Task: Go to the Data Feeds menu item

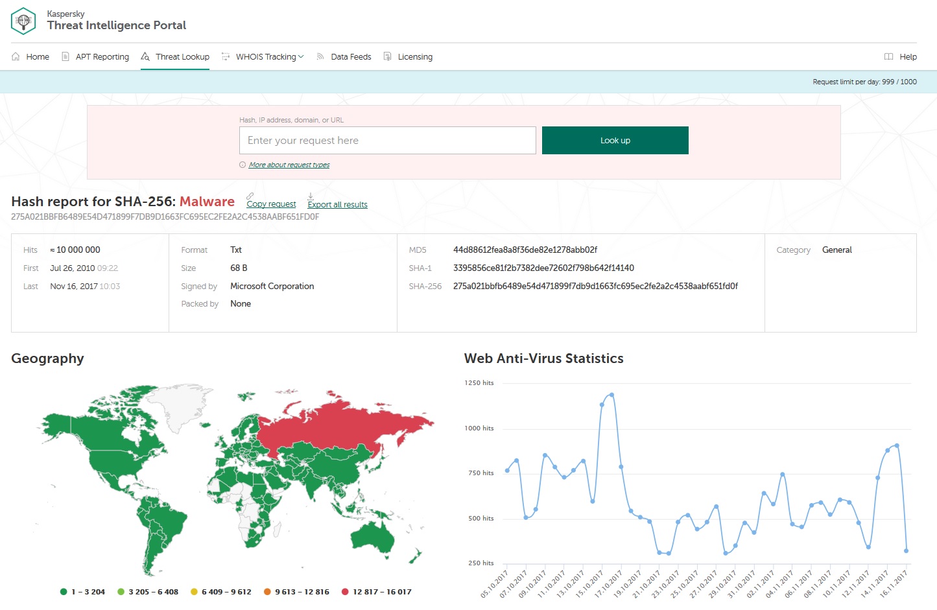Action: pyautogui.click(x=351, y=57)
